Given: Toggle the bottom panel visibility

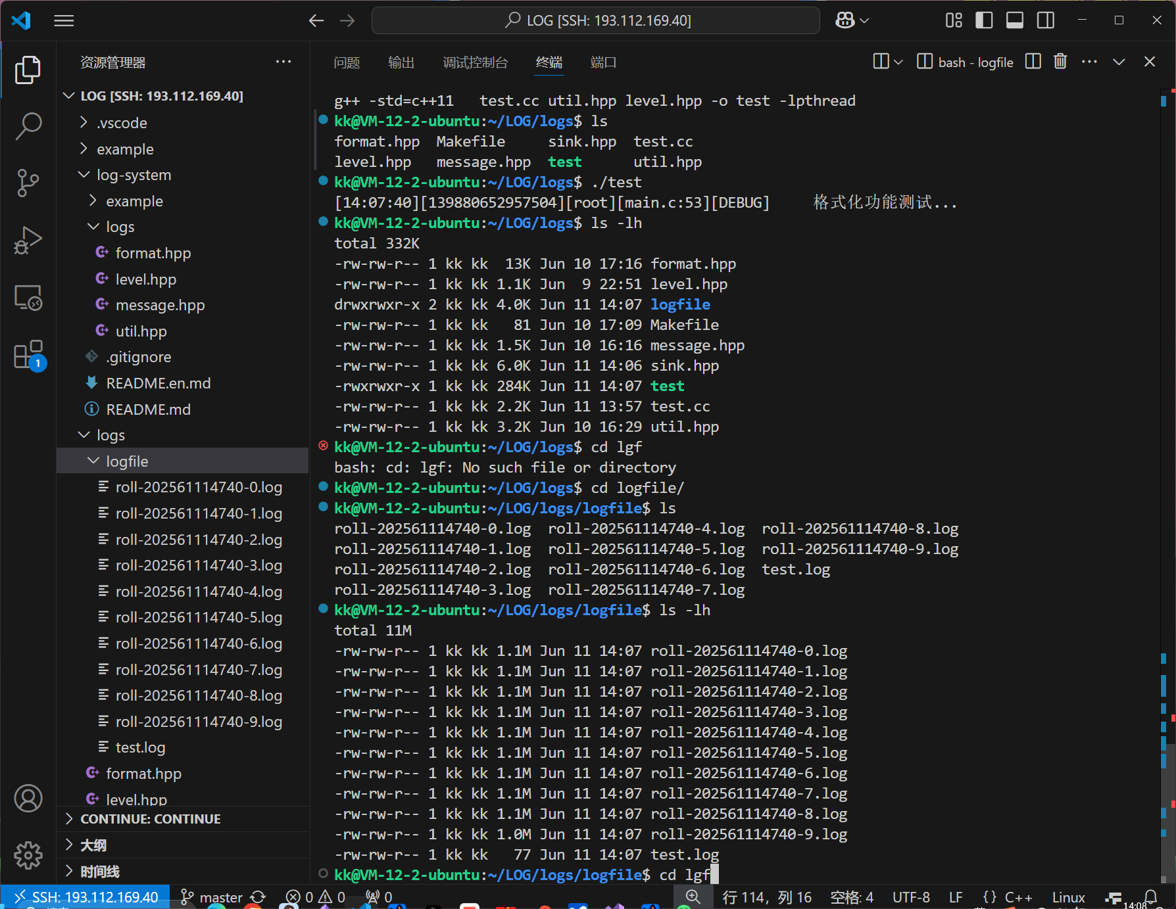Looking at the screenshot, I should (x=1015, y=20).
